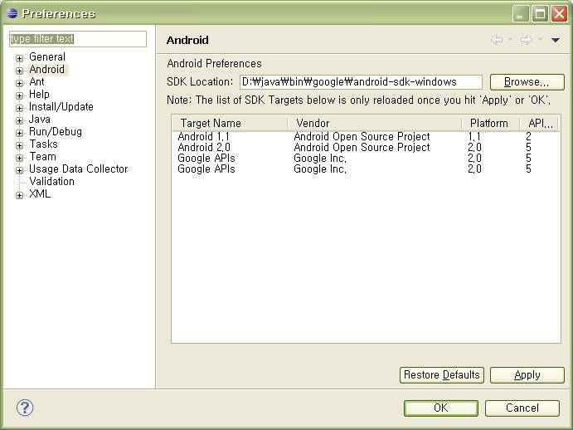The height and width of the screenshot is (430, 573).
Task: Expand the XML tree node
Action: click(19, 195)
